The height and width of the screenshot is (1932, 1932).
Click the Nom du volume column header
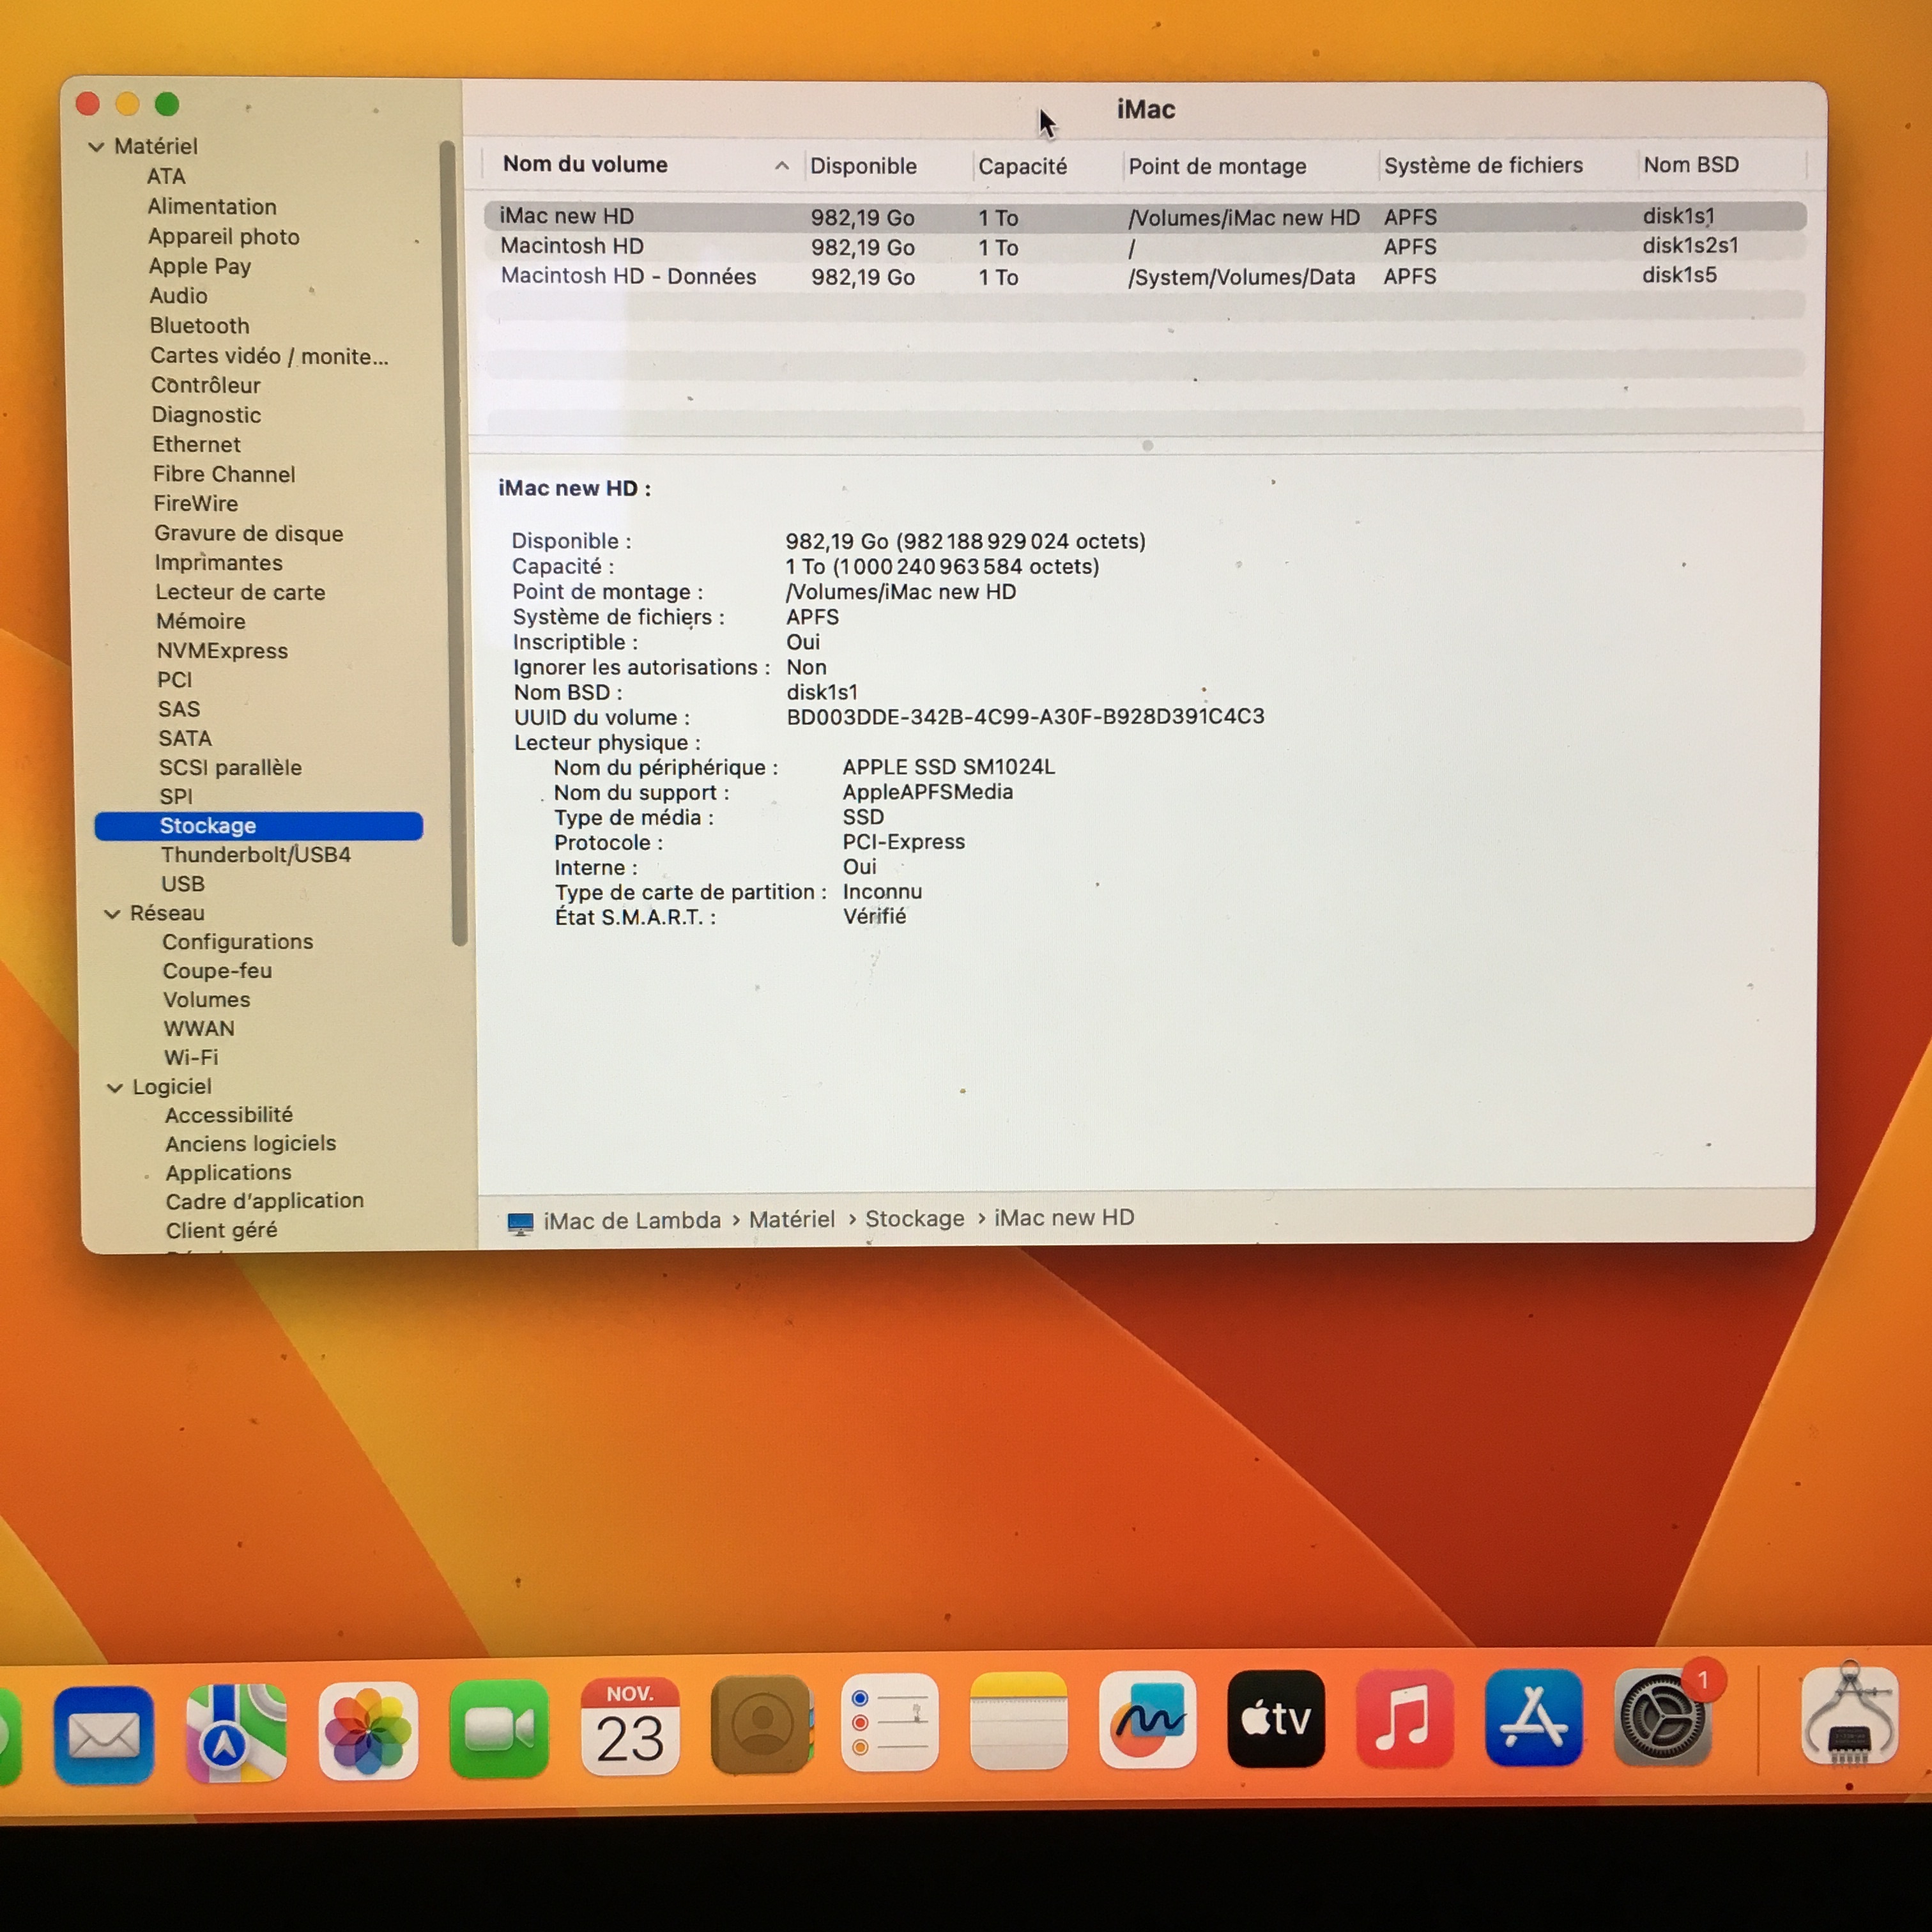(585, 164)
